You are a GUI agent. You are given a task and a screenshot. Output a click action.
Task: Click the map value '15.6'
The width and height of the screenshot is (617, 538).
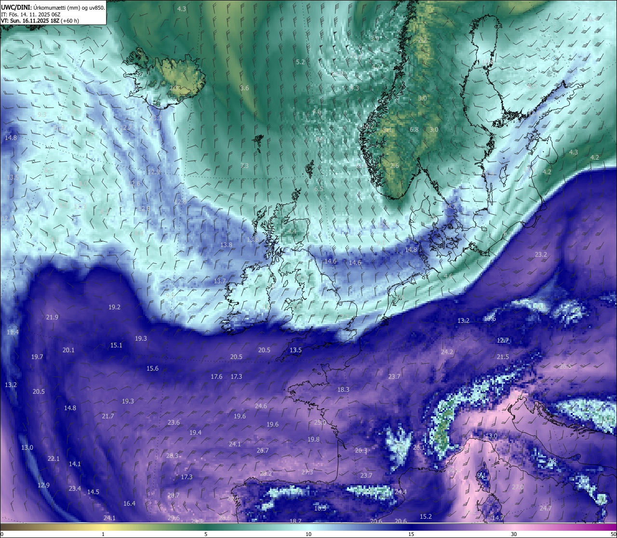point(152,368)
